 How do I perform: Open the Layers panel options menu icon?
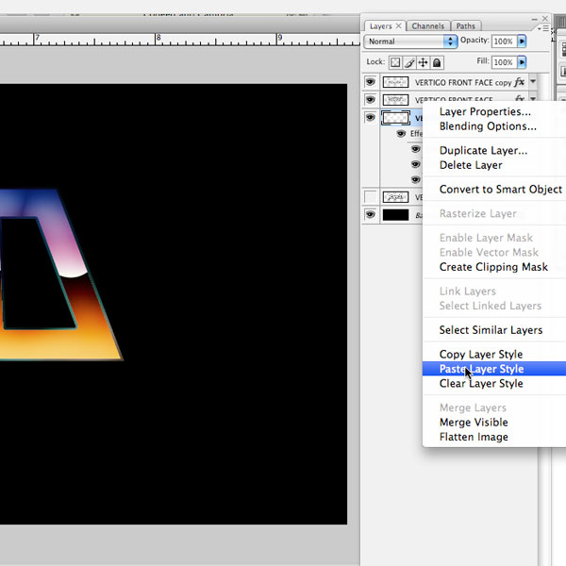(542, 26)
